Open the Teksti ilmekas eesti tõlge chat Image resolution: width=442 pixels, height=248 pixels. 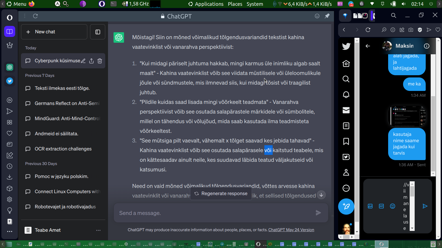[63, 88]
